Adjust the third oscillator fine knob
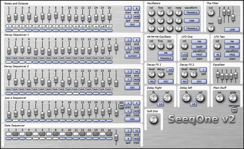 click(x=161, y=28)
